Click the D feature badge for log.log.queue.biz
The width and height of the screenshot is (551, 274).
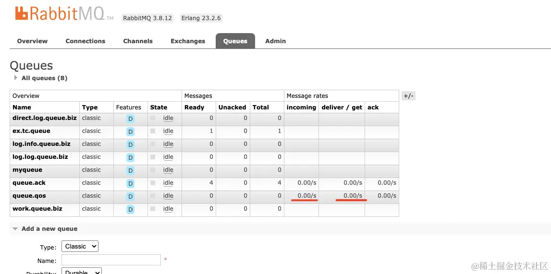(130, 157)
